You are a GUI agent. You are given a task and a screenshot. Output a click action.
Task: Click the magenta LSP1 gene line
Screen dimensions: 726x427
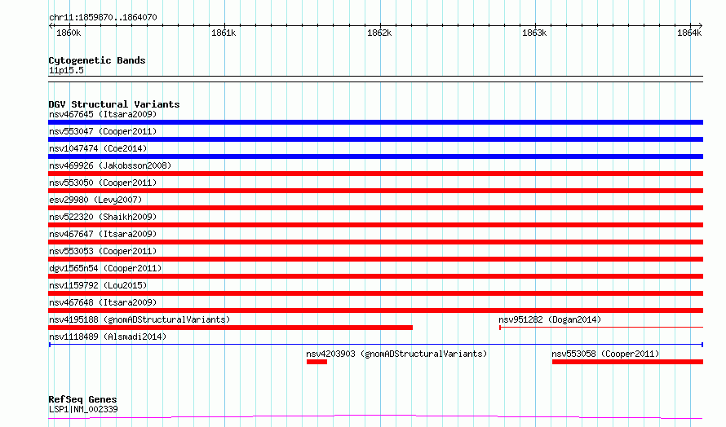(x=375, y=417)
